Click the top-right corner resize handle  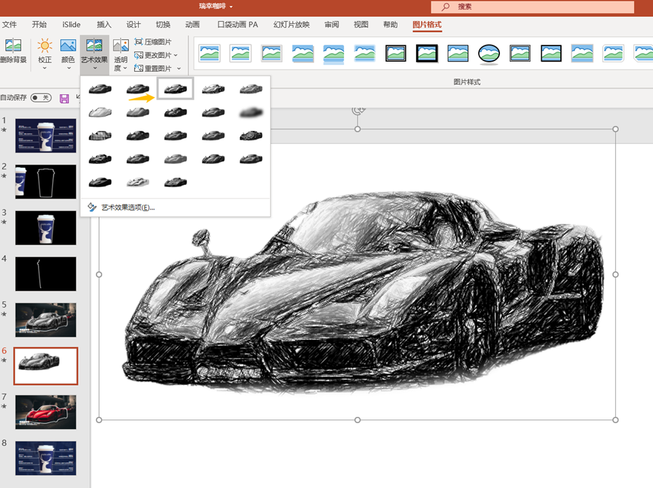pyautogui.click(x=616, y=129)
